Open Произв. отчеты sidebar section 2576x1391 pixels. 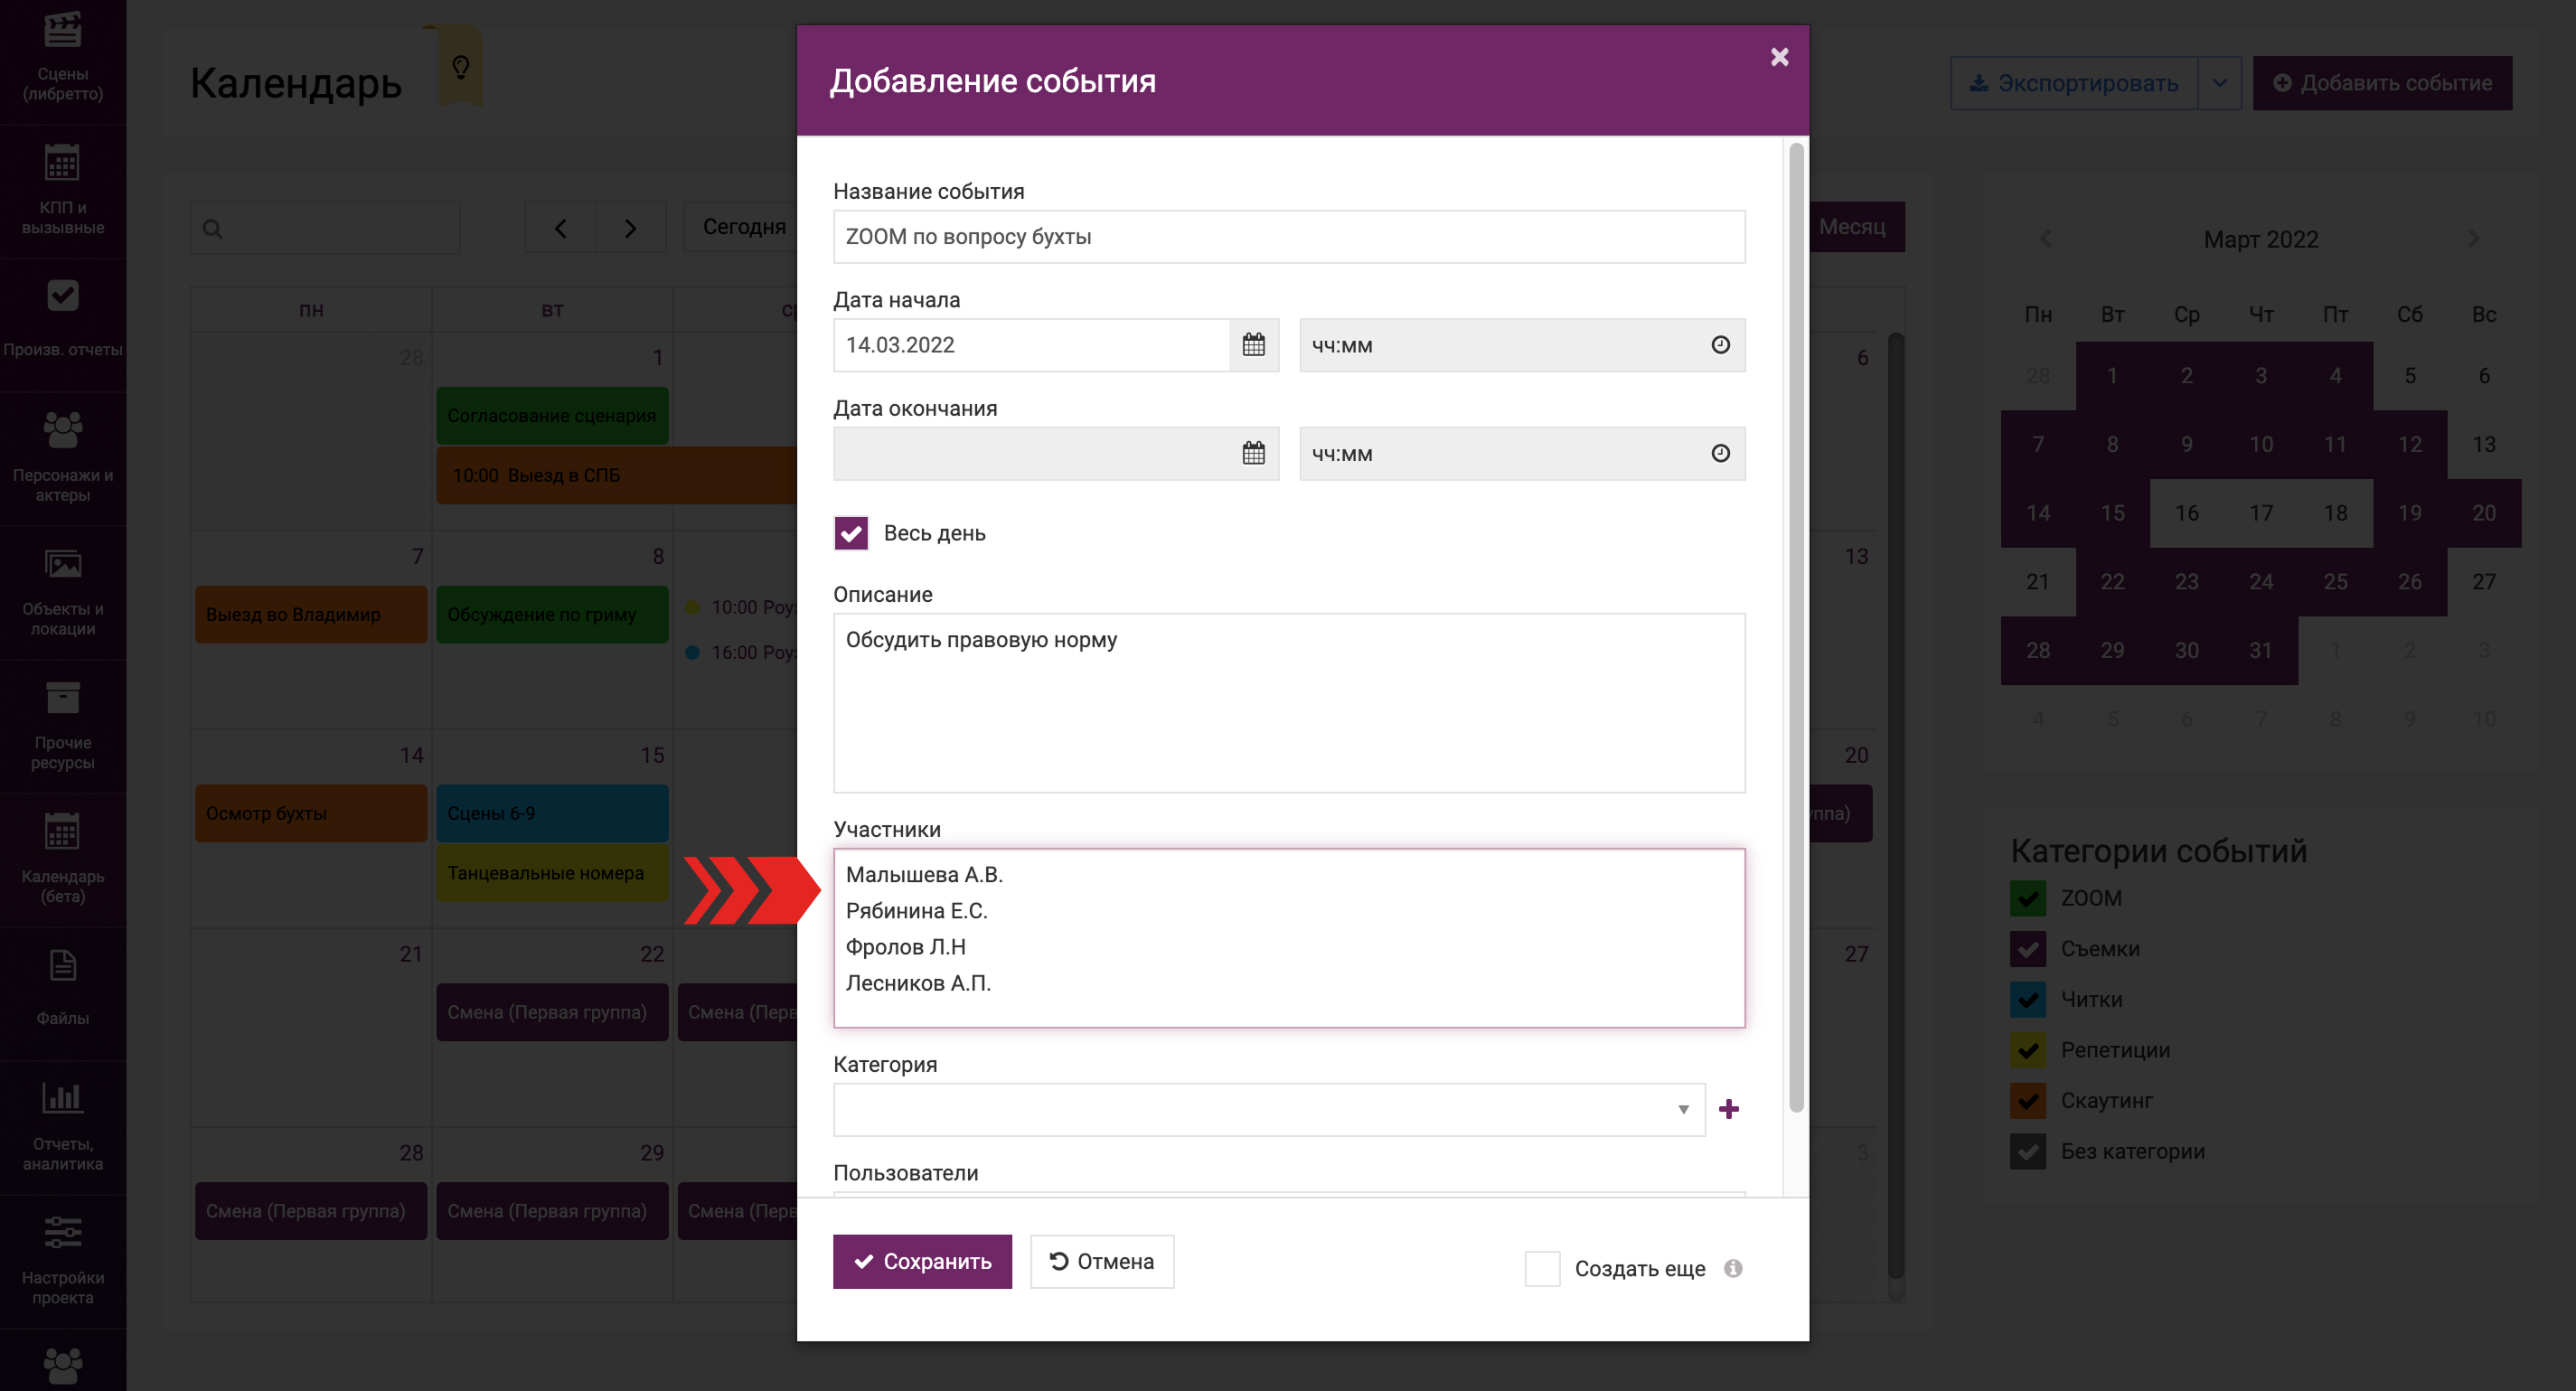[x=63, y=325]
